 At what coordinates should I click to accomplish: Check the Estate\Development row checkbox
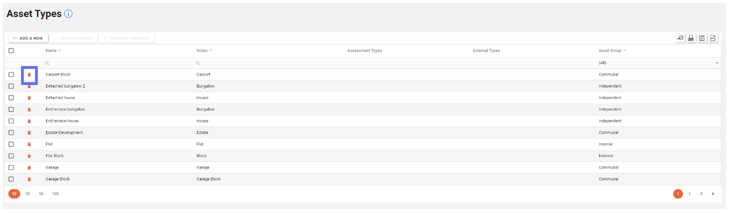[x=11, y=132]
